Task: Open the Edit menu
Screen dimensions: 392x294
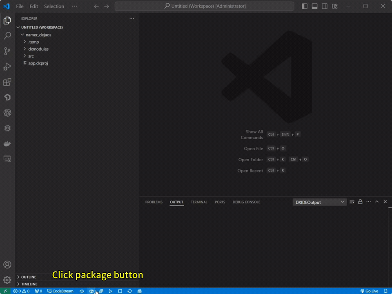Action: click(34, 6)
